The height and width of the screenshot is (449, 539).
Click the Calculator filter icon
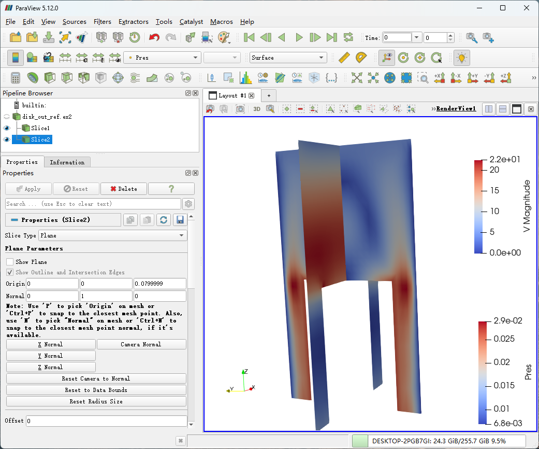click(16, 78)
